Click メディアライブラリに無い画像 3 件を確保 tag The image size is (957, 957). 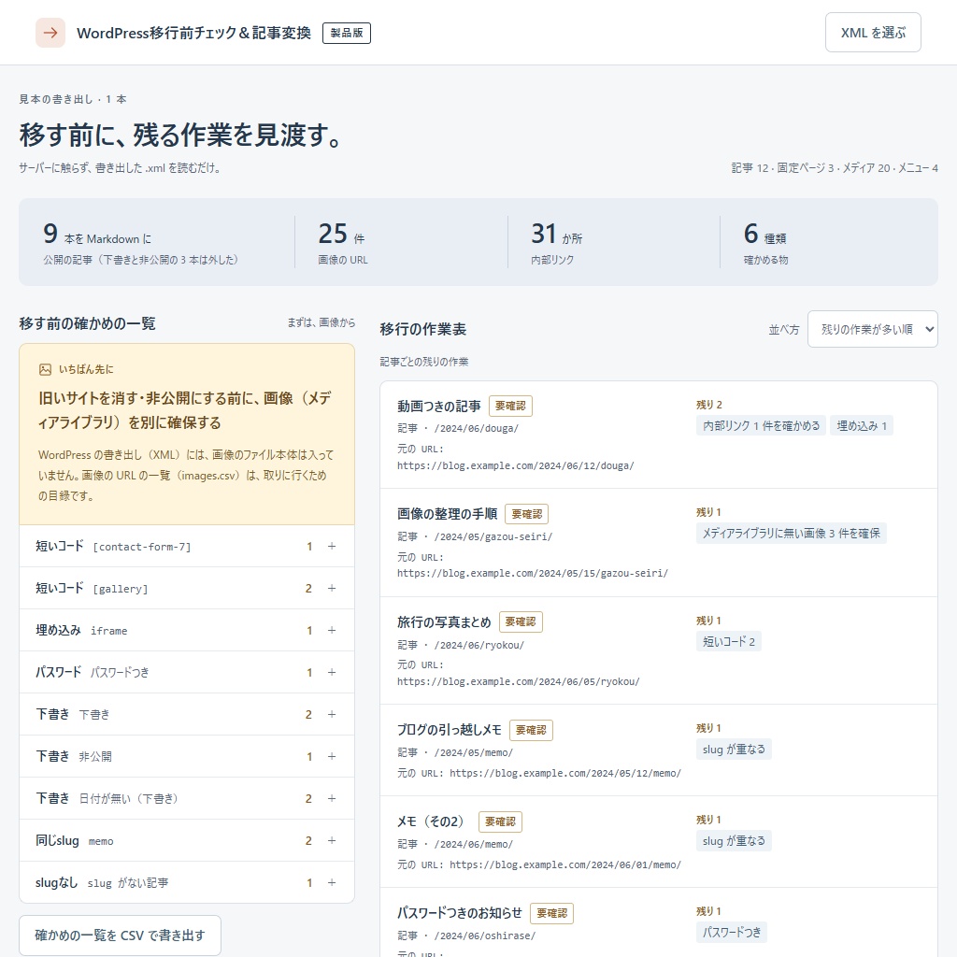point(791,534)
